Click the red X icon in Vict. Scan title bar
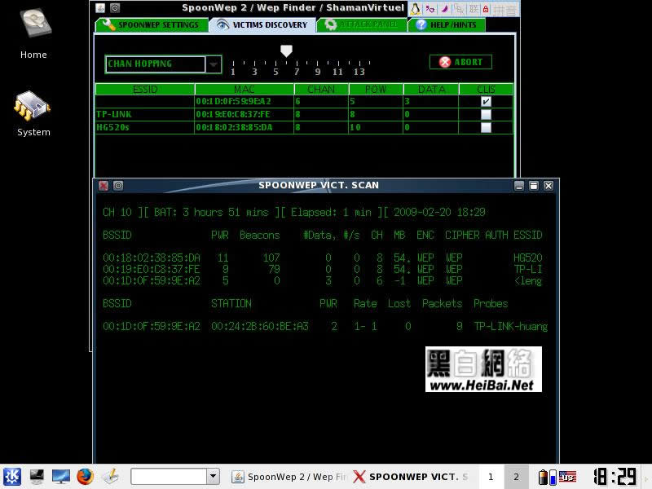This screenshot has height=489, width=652. [x=104, y=186]
